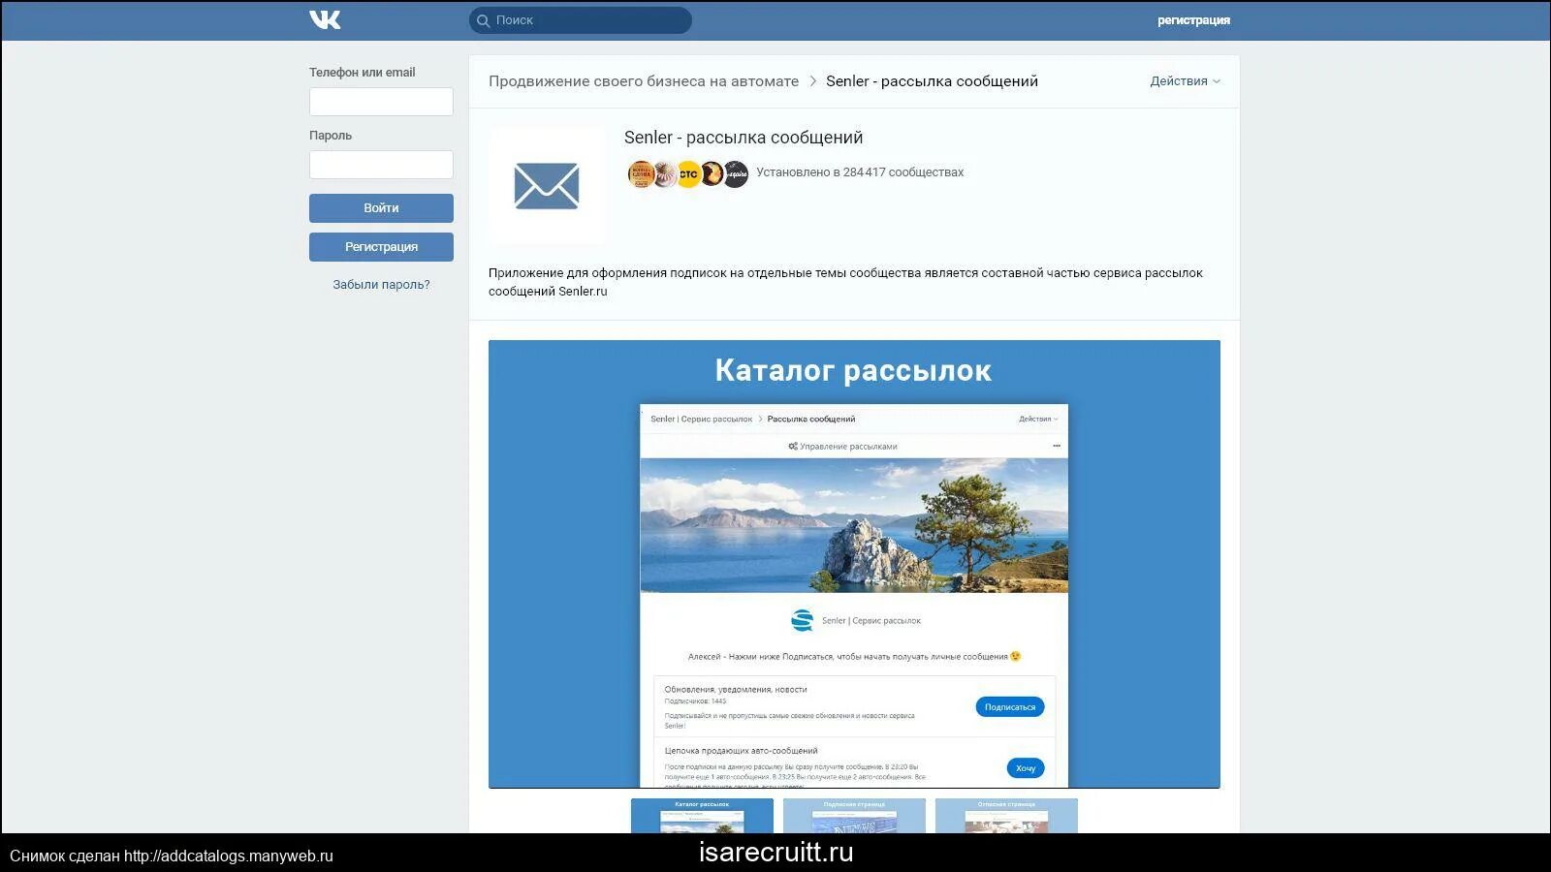Click the three-dots menu in preview
This screenshot has height=872, width=1551.
(x=1057, y=447)
